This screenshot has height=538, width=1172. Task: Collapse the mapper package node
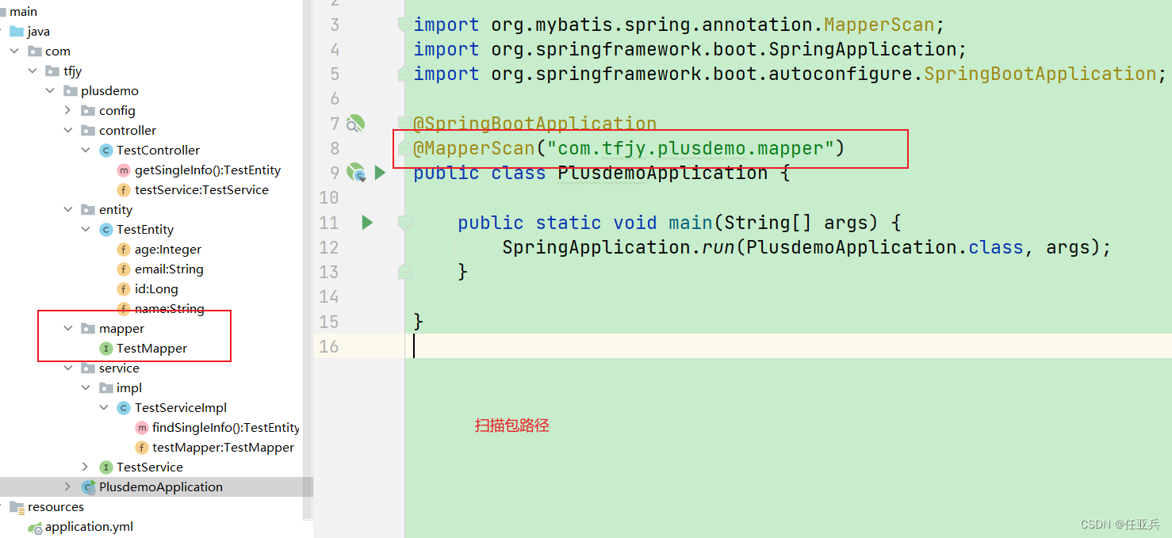pos(70,329)
